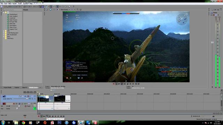The image size is (223, 125).
Task: Click Record in the timeline transport bar
Action: click(x=39, y=116)
